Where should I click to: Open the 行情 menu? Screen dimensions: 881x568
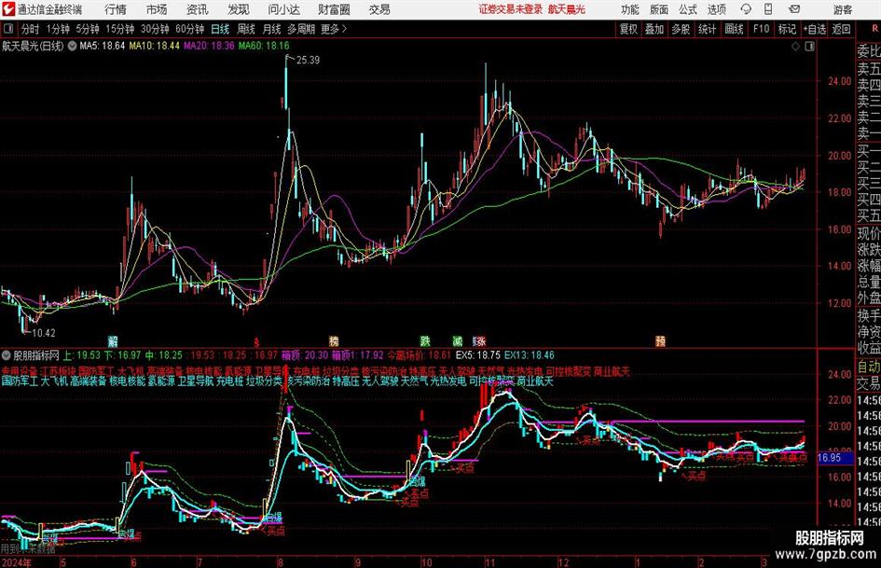tap(116, 9)
